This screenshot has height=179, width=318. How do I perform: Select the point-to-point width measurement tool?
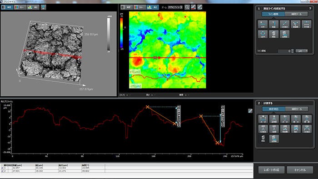click(263, 119)
